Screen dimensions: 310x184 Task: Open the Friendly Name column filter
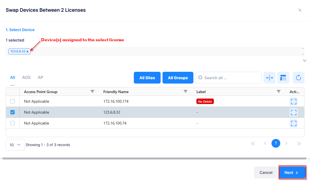(x=185, y=91)
